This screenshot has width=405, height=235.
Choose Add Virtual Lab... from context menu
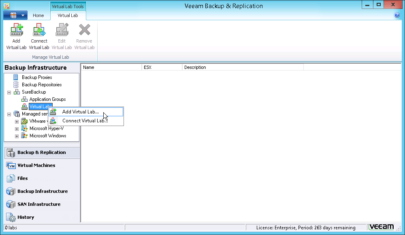[86, 112]
